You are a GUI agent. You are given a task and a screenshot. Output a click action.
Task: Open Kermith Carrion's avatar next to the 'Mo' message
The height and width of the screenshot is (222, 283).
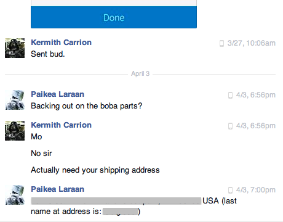(15, 131)
